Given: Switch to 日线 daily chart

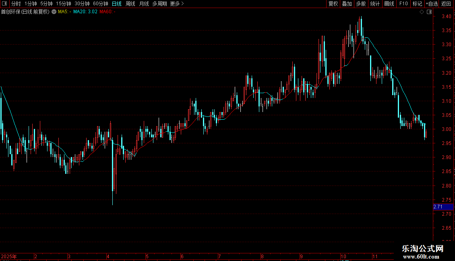Looking at the screenshot, I should click(x=117, y=4).
